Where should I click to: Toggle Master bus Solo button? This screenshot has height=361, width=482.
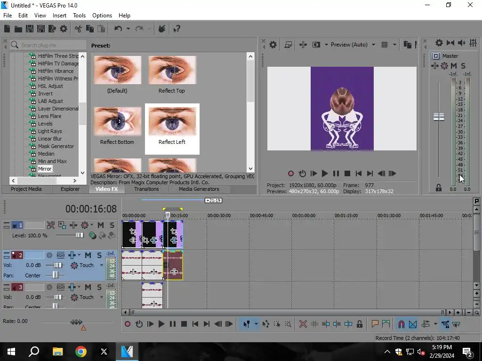coord(463,66)
